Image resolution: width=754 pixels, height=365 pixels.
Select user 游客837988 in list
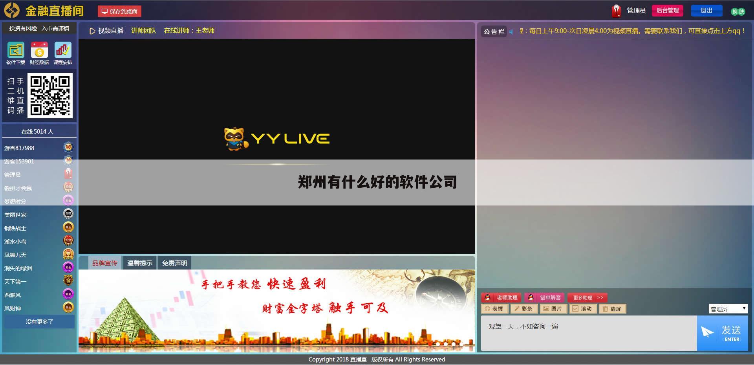point(39,148)
